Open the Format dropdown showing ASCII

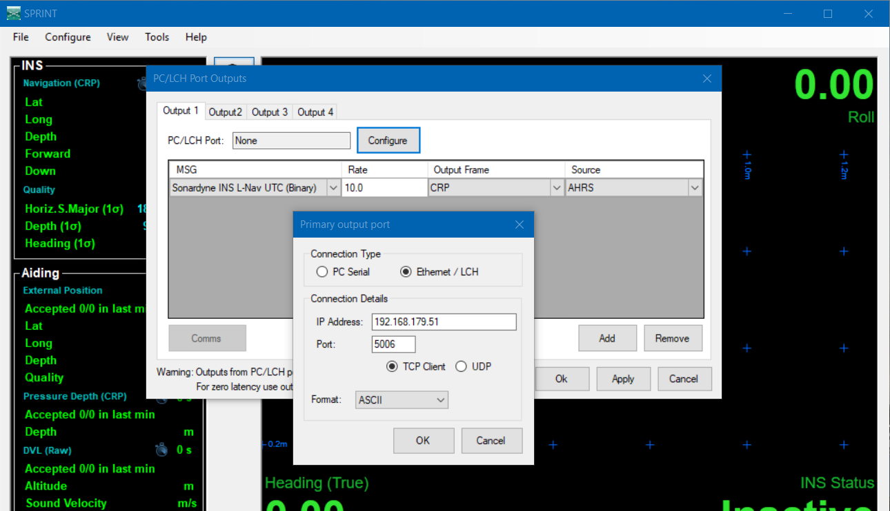(402, 400)
